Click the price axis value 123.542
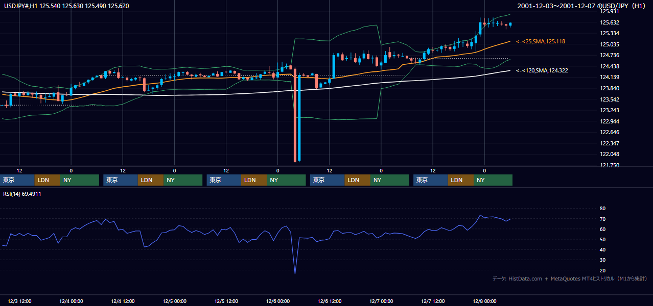This screenshot has height=306, width=653. point(610,99)
